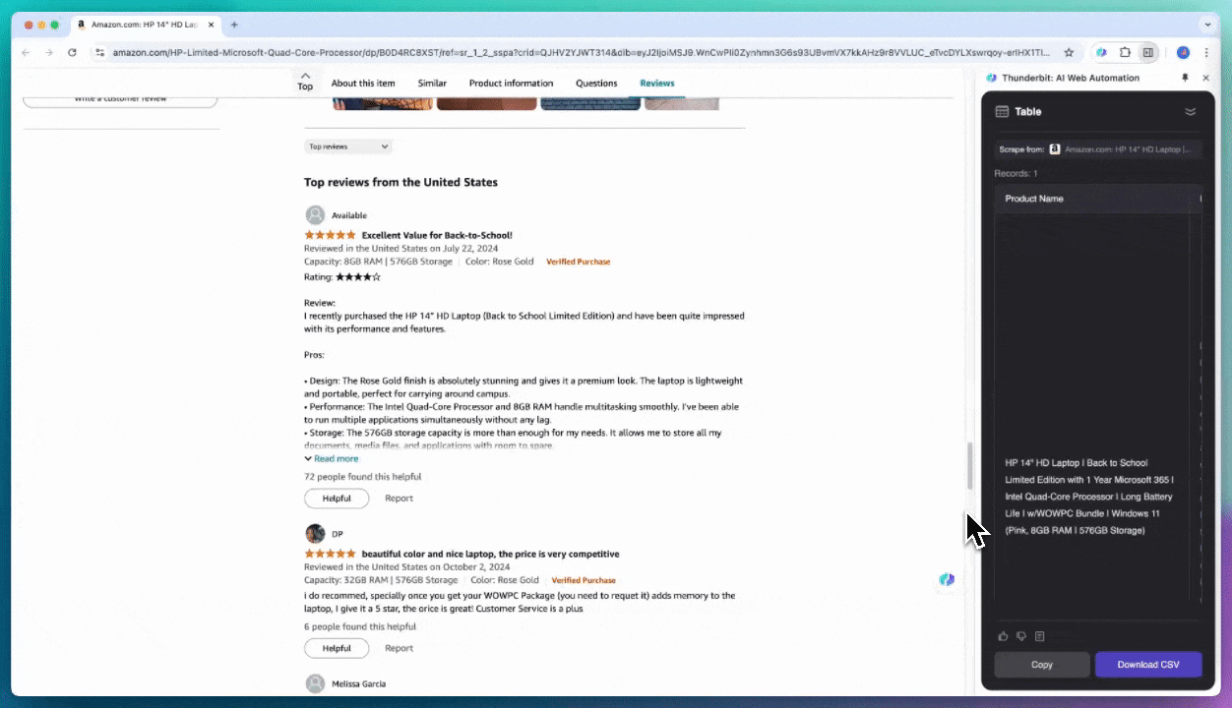Go forward using browser forward arrow
Image resolution: width=1232 pixels, height=708 pixels.
(49, 52)
